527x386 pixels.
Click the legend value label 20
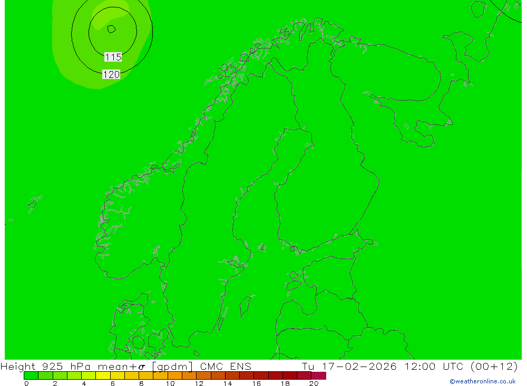click(x=314, y=383)
